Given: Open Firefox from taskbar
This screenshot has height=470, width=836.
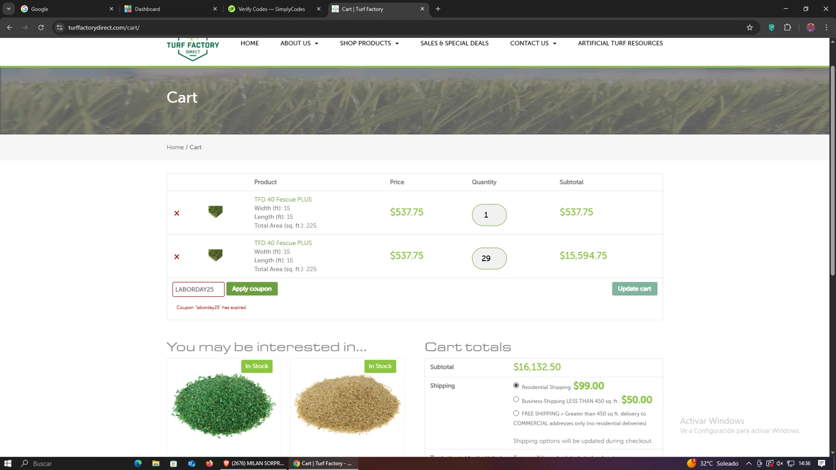Looking at the screenshot, I should (x=210, y=463).
